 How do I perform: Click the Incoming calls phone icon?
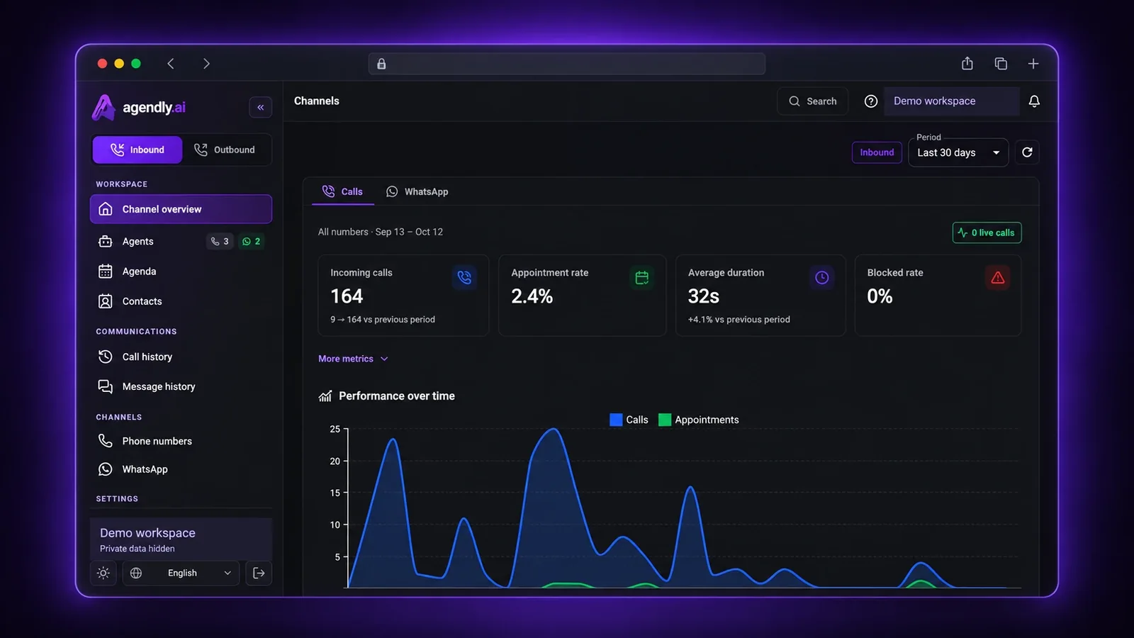[x=464, y=277]
